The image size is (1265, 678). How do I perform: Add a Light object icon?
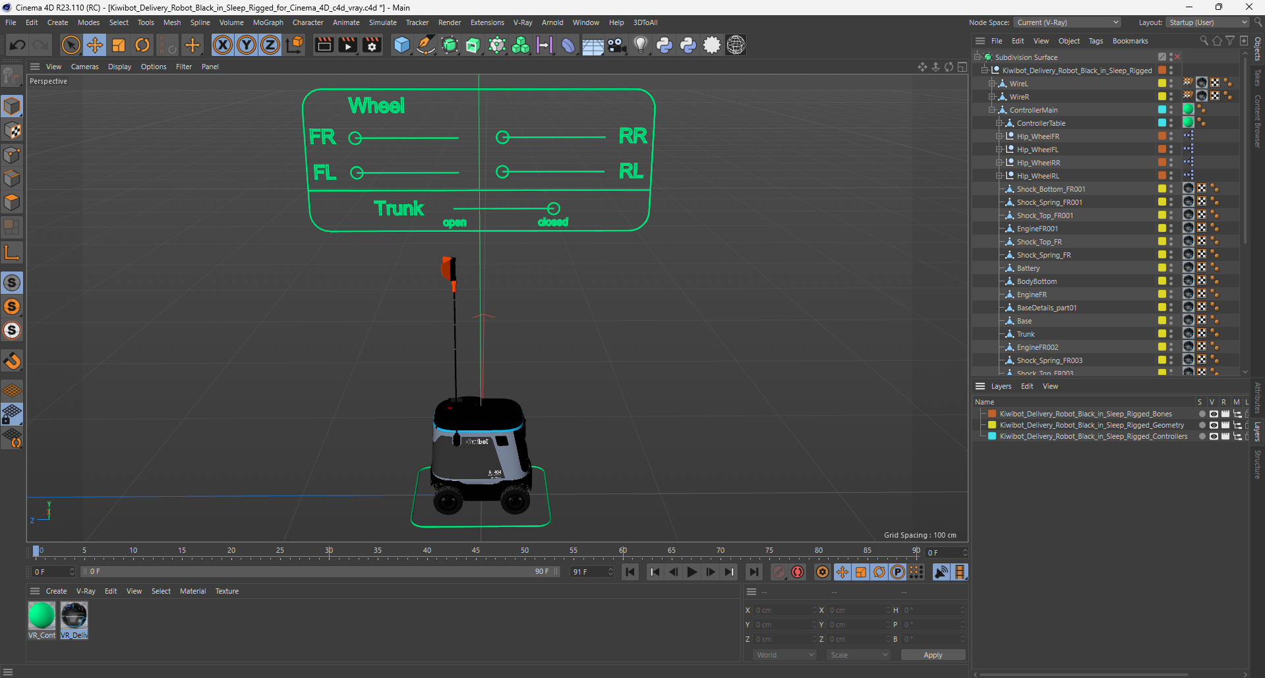click(640, 45)
